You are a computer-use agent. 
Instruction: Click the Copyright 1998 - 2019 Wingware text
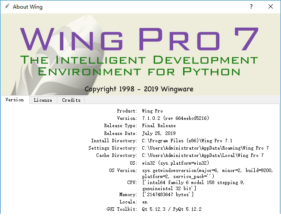click(139, 89)
